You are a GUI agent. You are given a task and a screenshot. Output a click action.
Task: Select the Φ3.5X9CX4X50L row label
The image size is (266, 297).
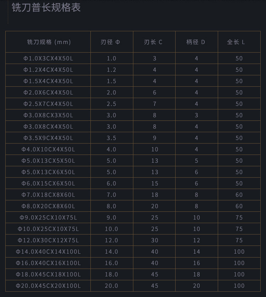tap(48, 138)
